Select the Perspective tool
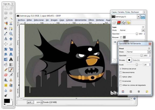The height and width of the screenshot is (110, 155). coord(11,54)
